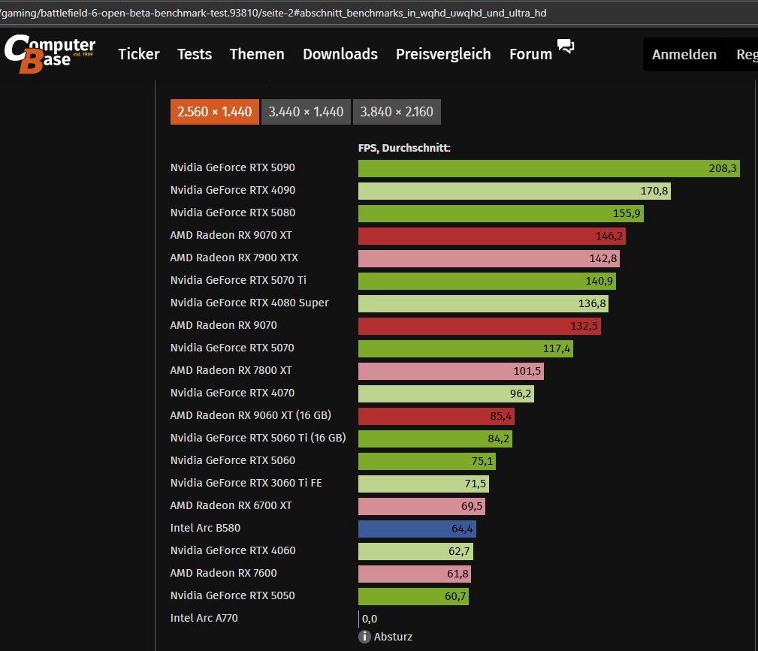The height and width of the screenshot is (651, 758).
Task: Click the AMD Radeon RX 9060 XT (16 GB) label
Action: point(251,415)
